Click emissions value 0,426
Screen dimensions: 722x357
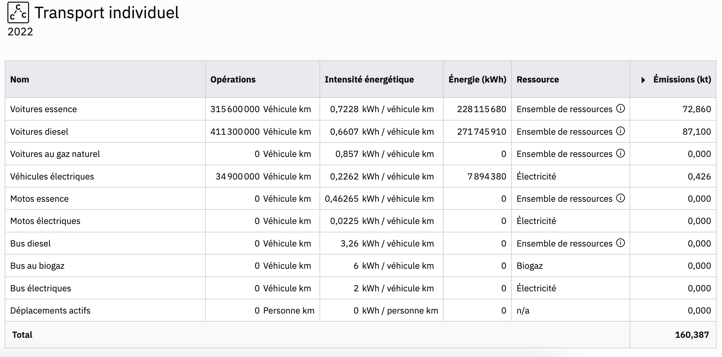click(x=699, y=176)
